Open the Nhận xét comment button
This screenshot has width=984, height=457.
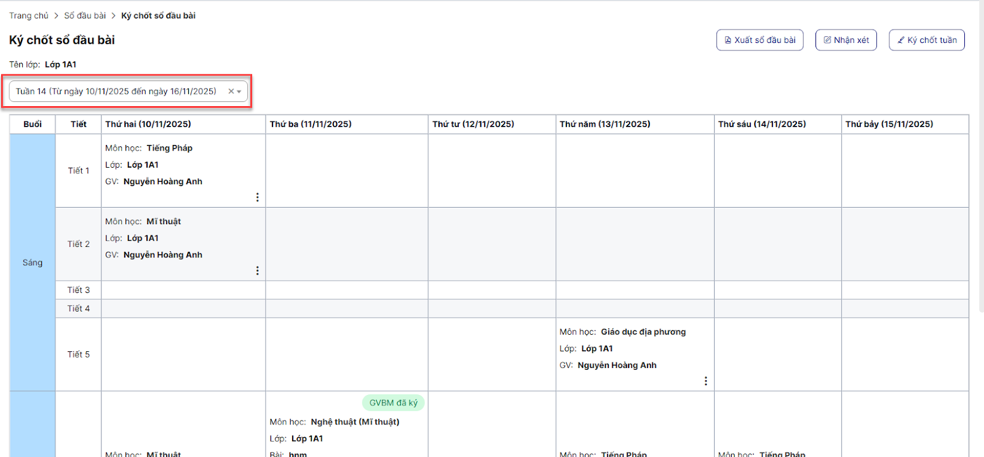click(846, 40)
